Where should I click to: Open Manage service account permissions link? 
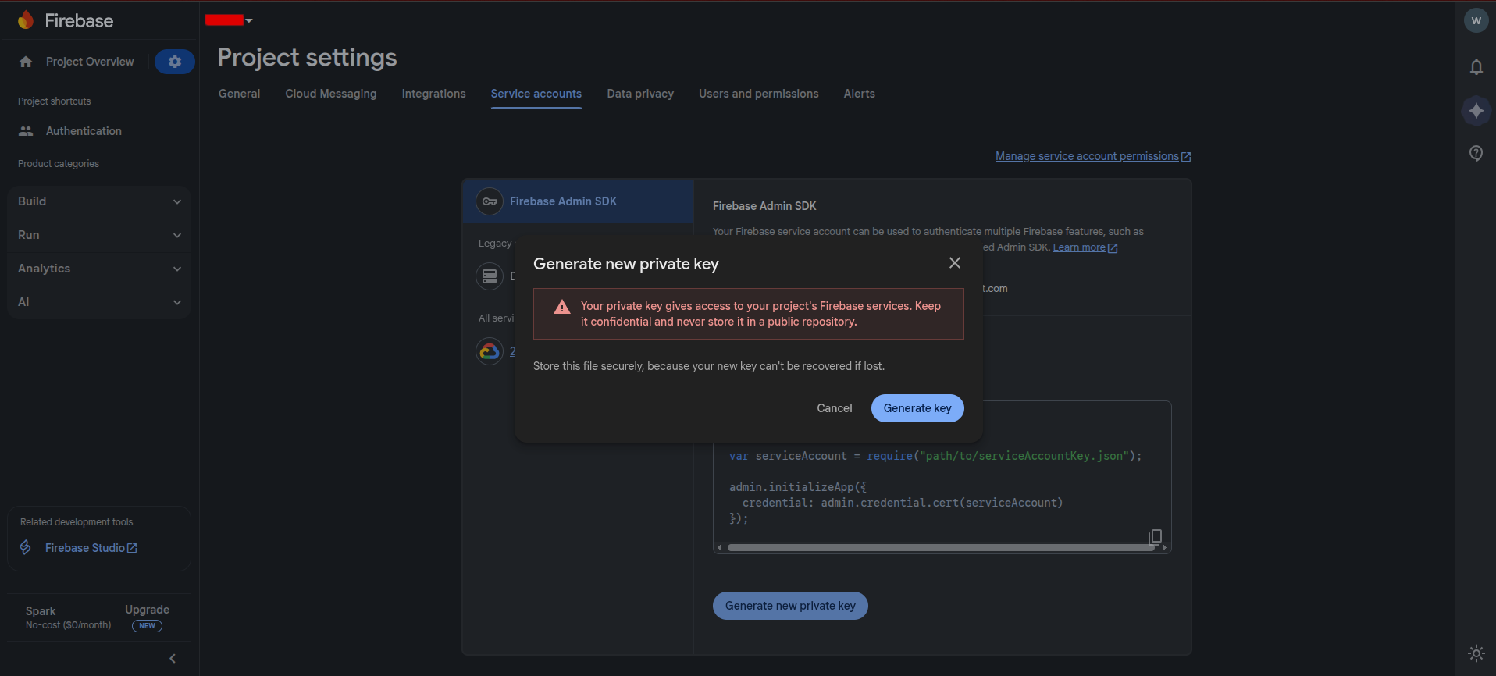[x=1093, y=156]
